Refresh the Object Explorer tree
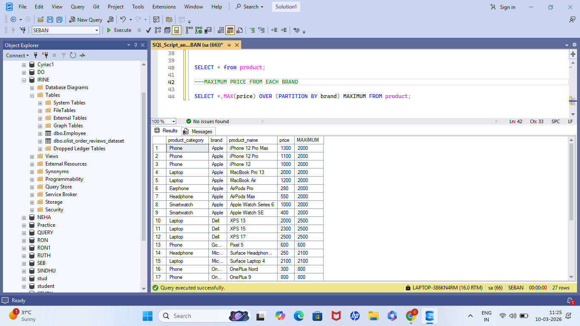The width and height of the screenshot is (580, 326). (x=73, y=55)
